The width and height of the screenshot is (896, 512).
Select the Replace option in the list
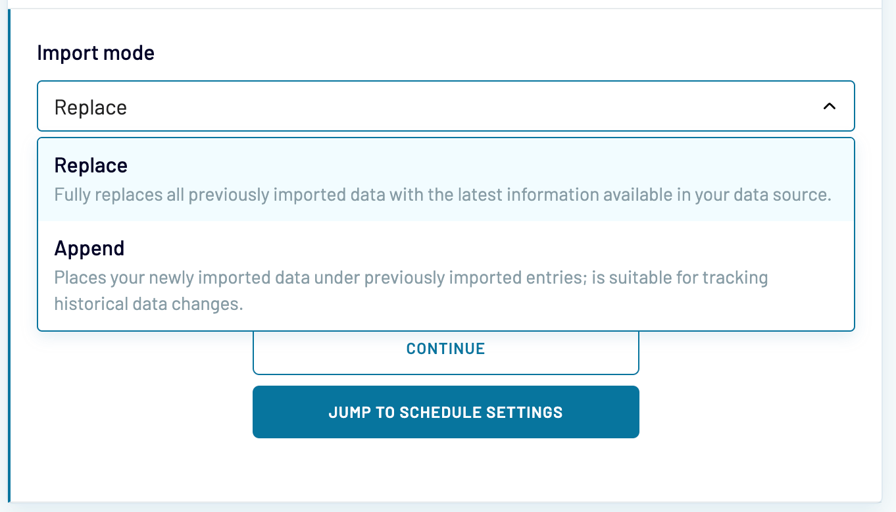tap(445, 180)
